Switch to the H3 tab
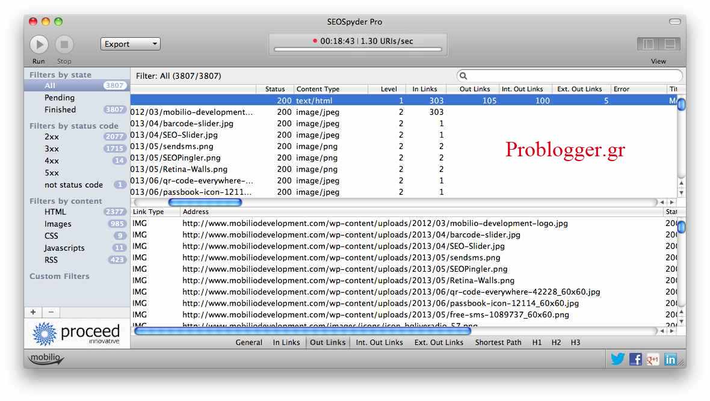 point(575,343)
